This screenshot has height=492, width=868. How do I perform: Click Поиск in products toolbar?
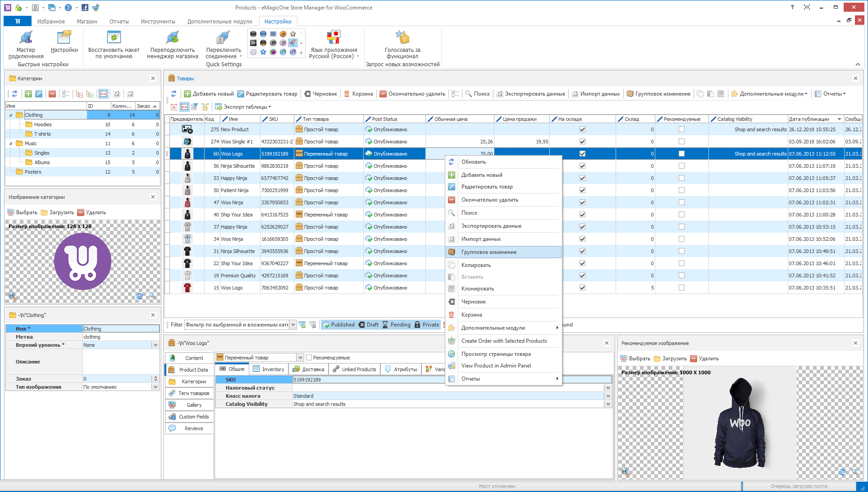(x=478, y=94)
